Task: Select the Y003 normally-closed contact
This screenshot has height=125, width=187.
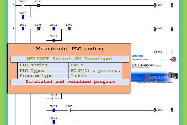Action: pos(69,29)
